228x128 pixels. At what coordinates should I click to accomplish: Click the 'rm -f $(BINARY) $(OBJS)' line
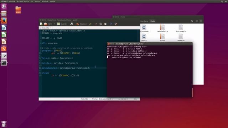[x=65, y=75]
